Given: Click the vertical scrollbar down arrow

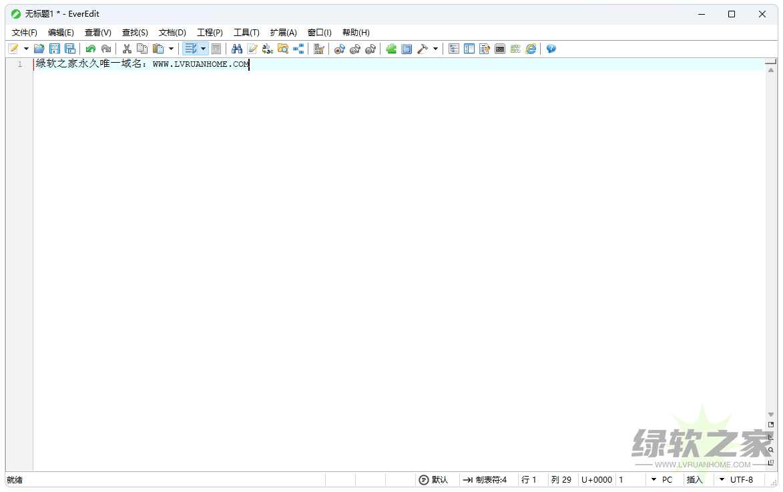Looking at the screenshot, I should pyautogui.click(x=771, y=415).
